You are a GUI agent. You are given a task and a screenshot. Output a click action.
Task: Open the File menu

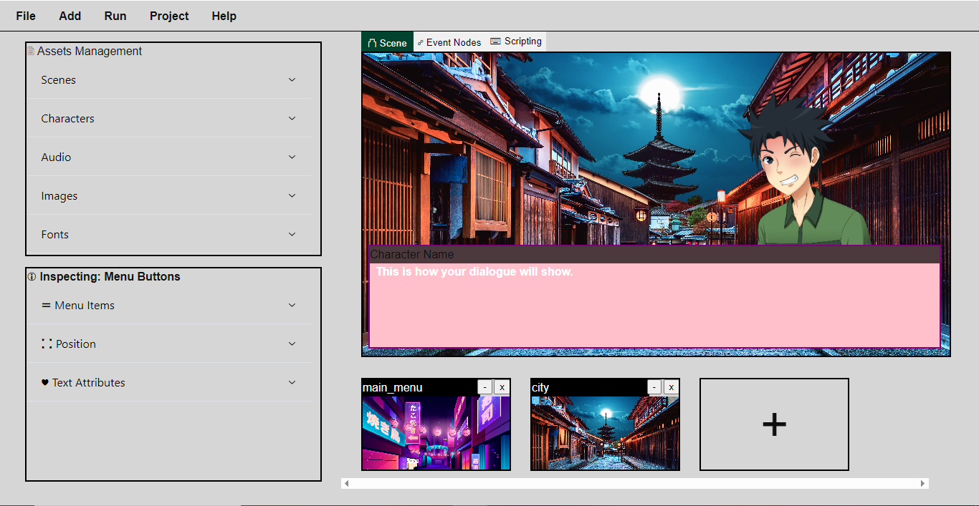click(26, 16)
